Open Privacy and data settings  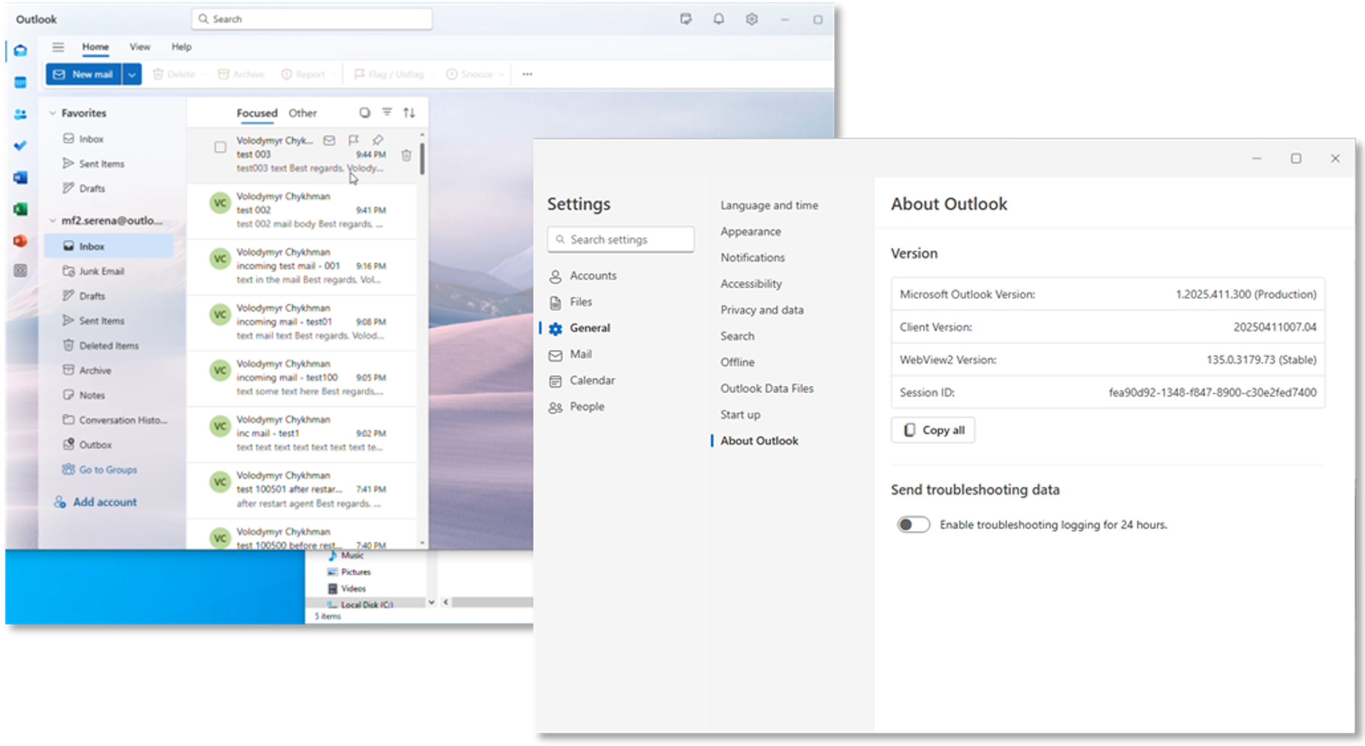pyautogui.click(x=762, y=310)
